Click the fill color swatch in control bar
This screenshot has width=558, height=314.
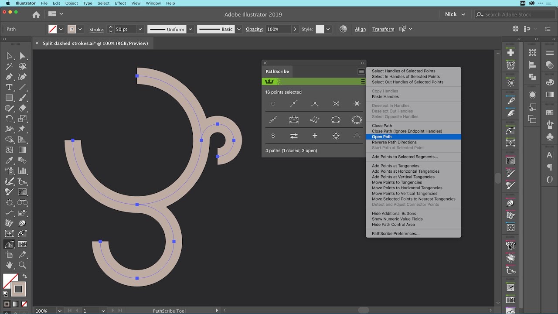52,29
